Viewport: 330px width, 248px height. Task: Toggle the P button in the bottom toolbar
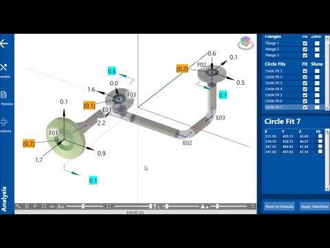(35, 206)
